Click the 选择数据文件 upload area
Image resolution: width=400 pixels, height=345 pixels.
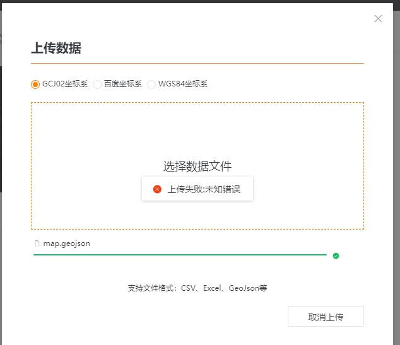click(197, 166)
